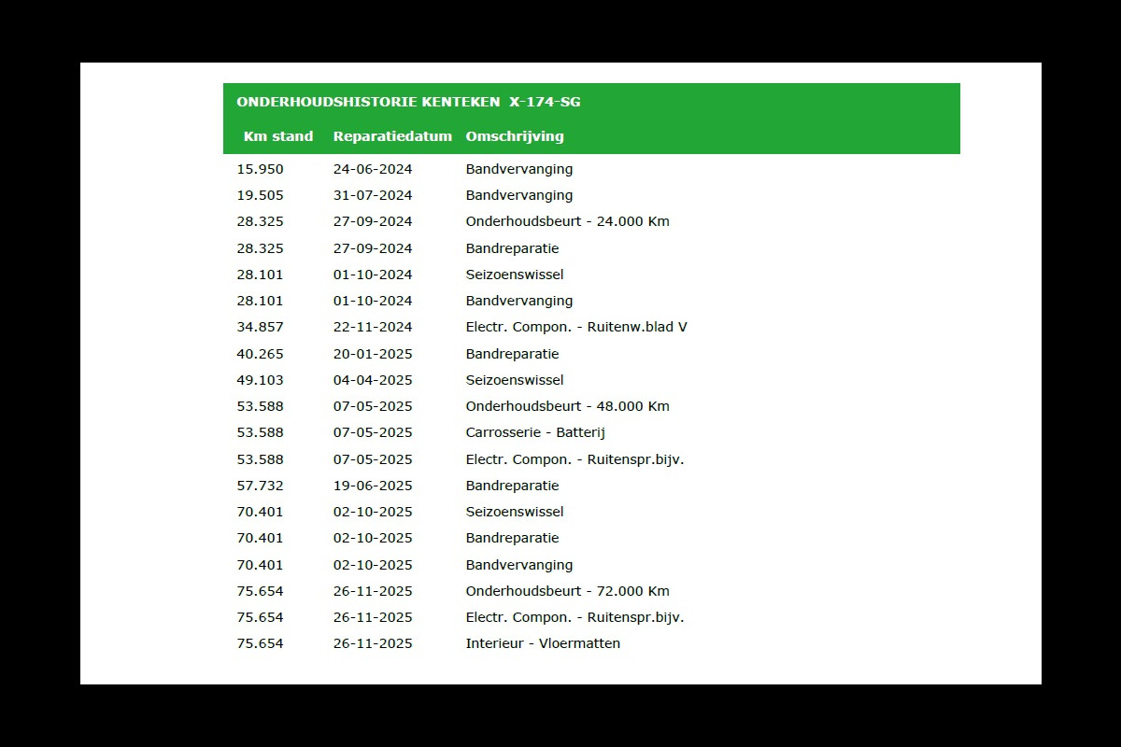Click the date 19-06-2025
Viewport: 1121px width, 747px height.
[373, 486]
